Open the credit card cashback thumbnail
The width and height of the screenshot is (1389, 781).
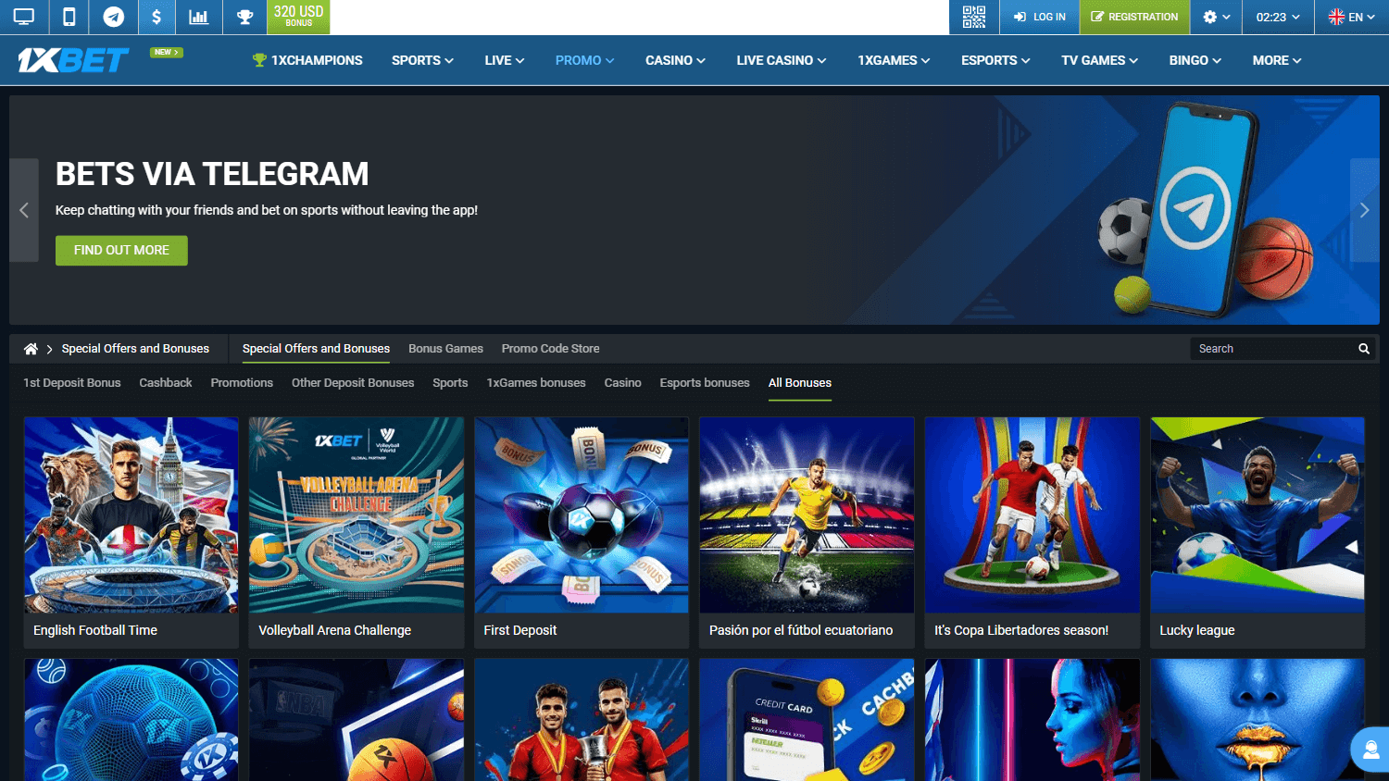807,720
